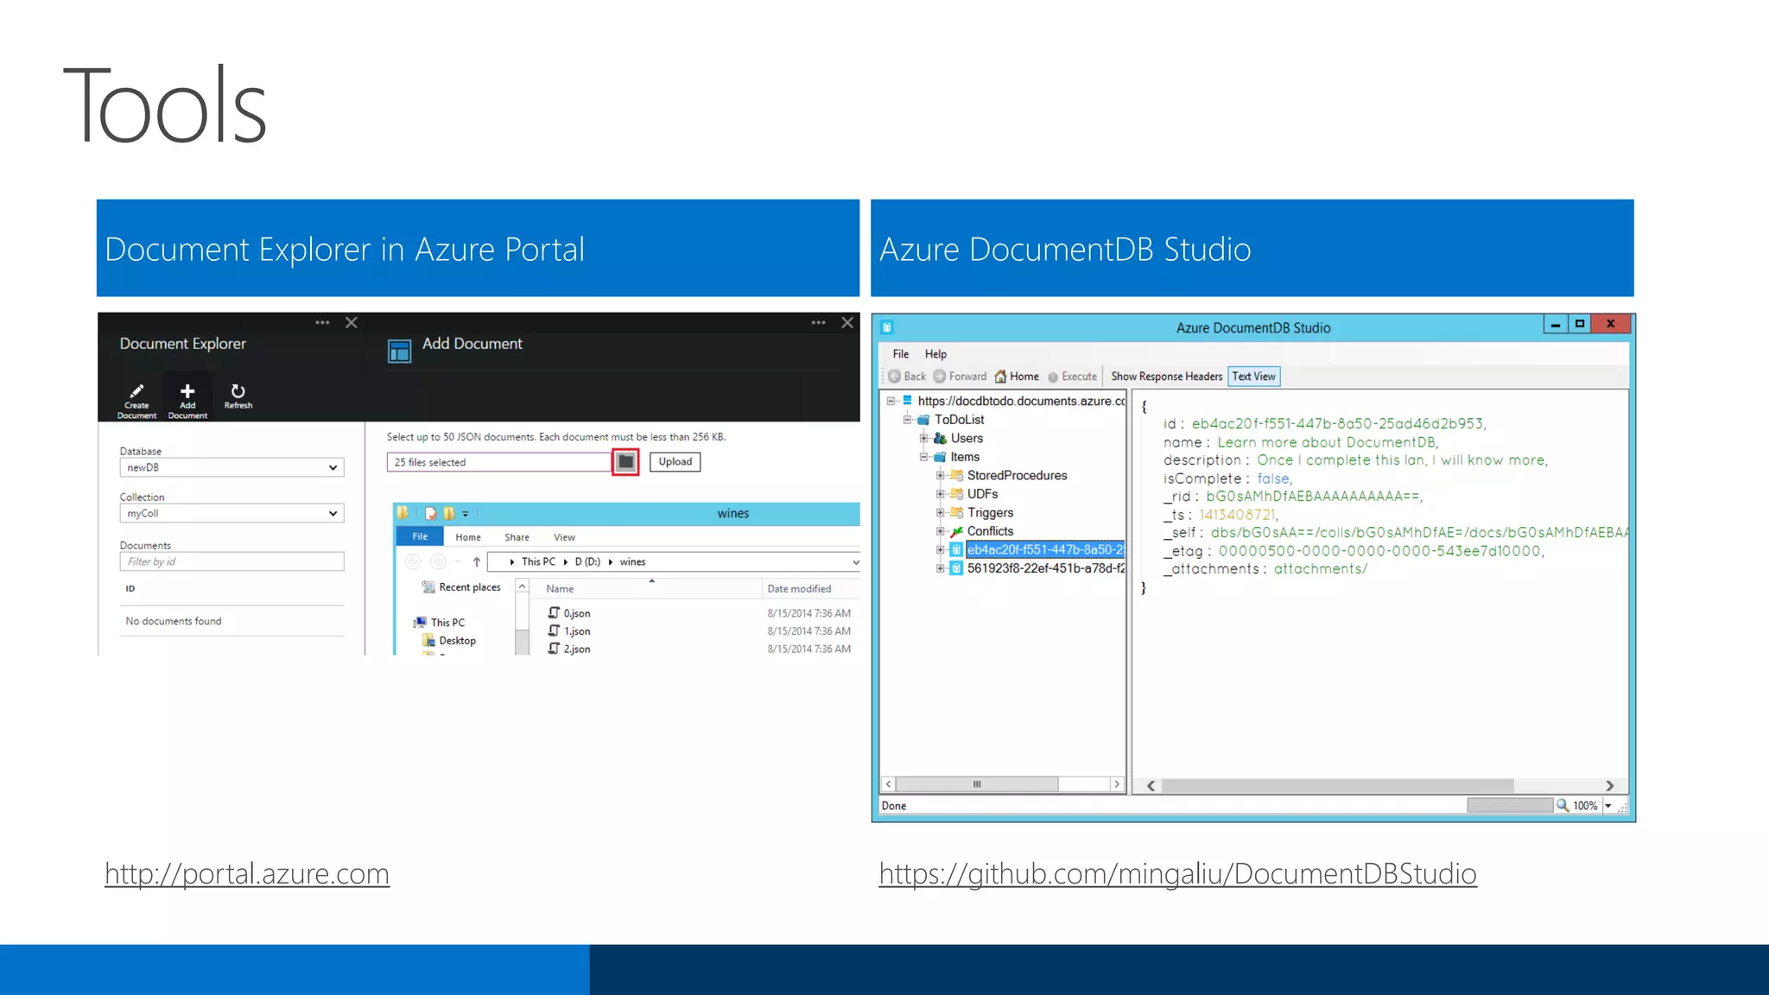
Task: Close the Add Document blade
Action: click(x=847, y=322)
